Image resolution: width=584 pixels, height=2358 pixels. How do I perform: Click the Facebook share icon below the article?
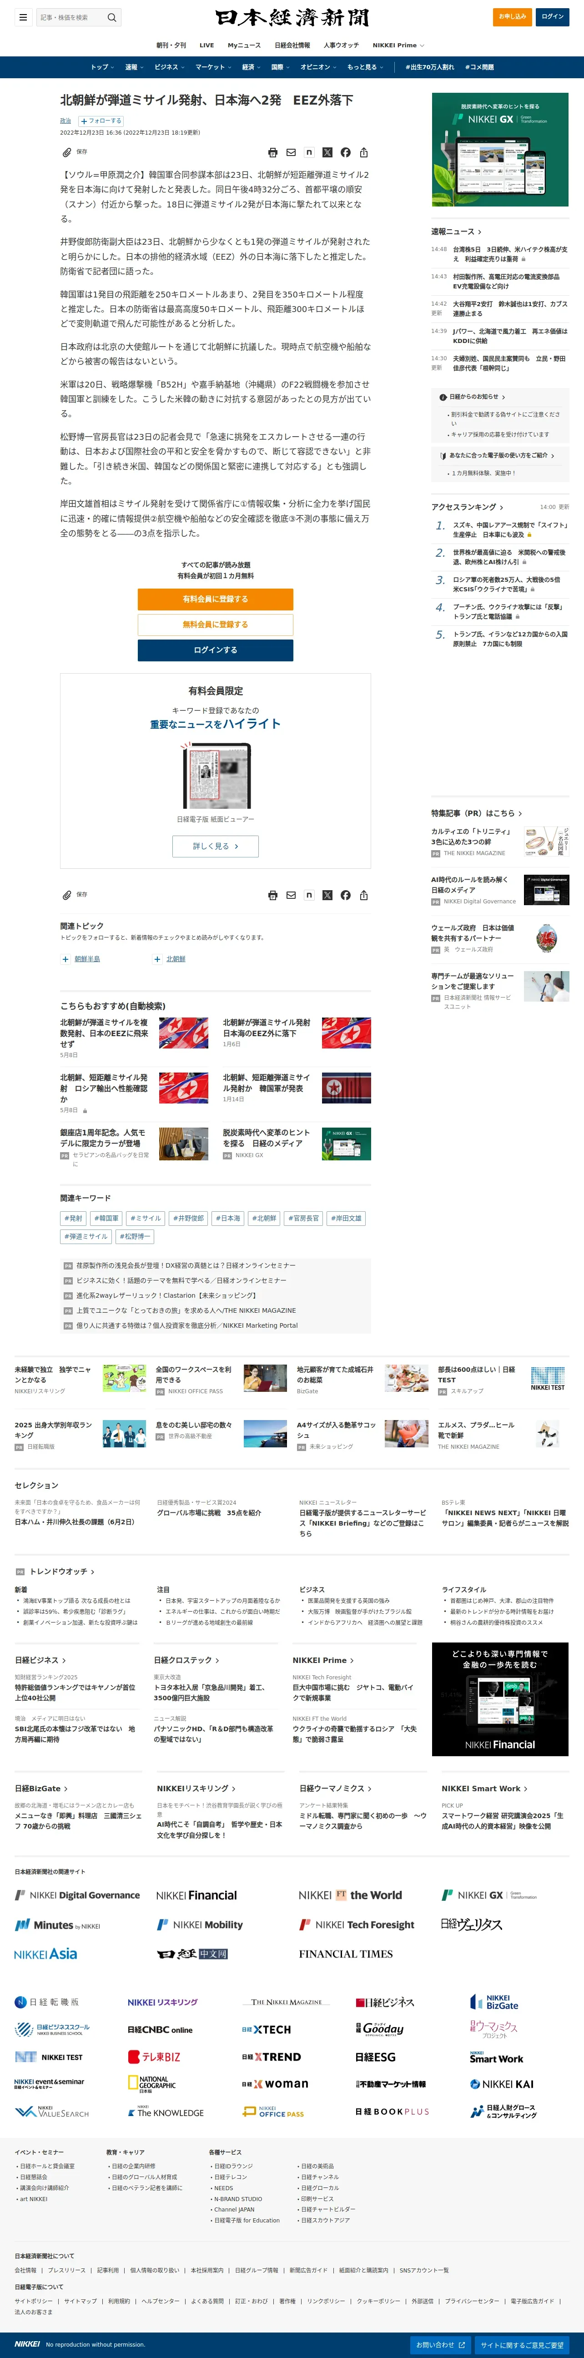pos(345,895)
